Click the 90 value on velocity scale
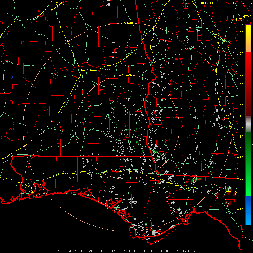This screenshot has height=253, width=253. pyautogui.click(x=241, y=33)
